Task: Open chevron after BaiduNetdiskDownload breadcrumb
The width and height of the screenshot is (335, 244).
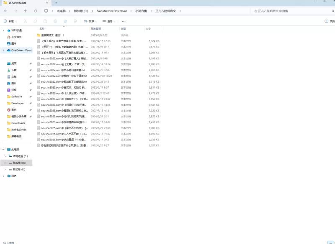Action: (x=131, y=11)
